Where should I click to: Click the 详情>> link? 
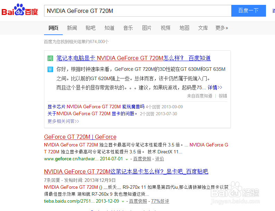point(215,87)
